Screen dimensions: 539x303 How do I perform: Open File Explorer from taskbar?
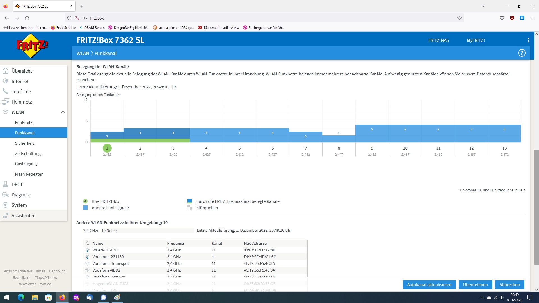coord(35,297)
